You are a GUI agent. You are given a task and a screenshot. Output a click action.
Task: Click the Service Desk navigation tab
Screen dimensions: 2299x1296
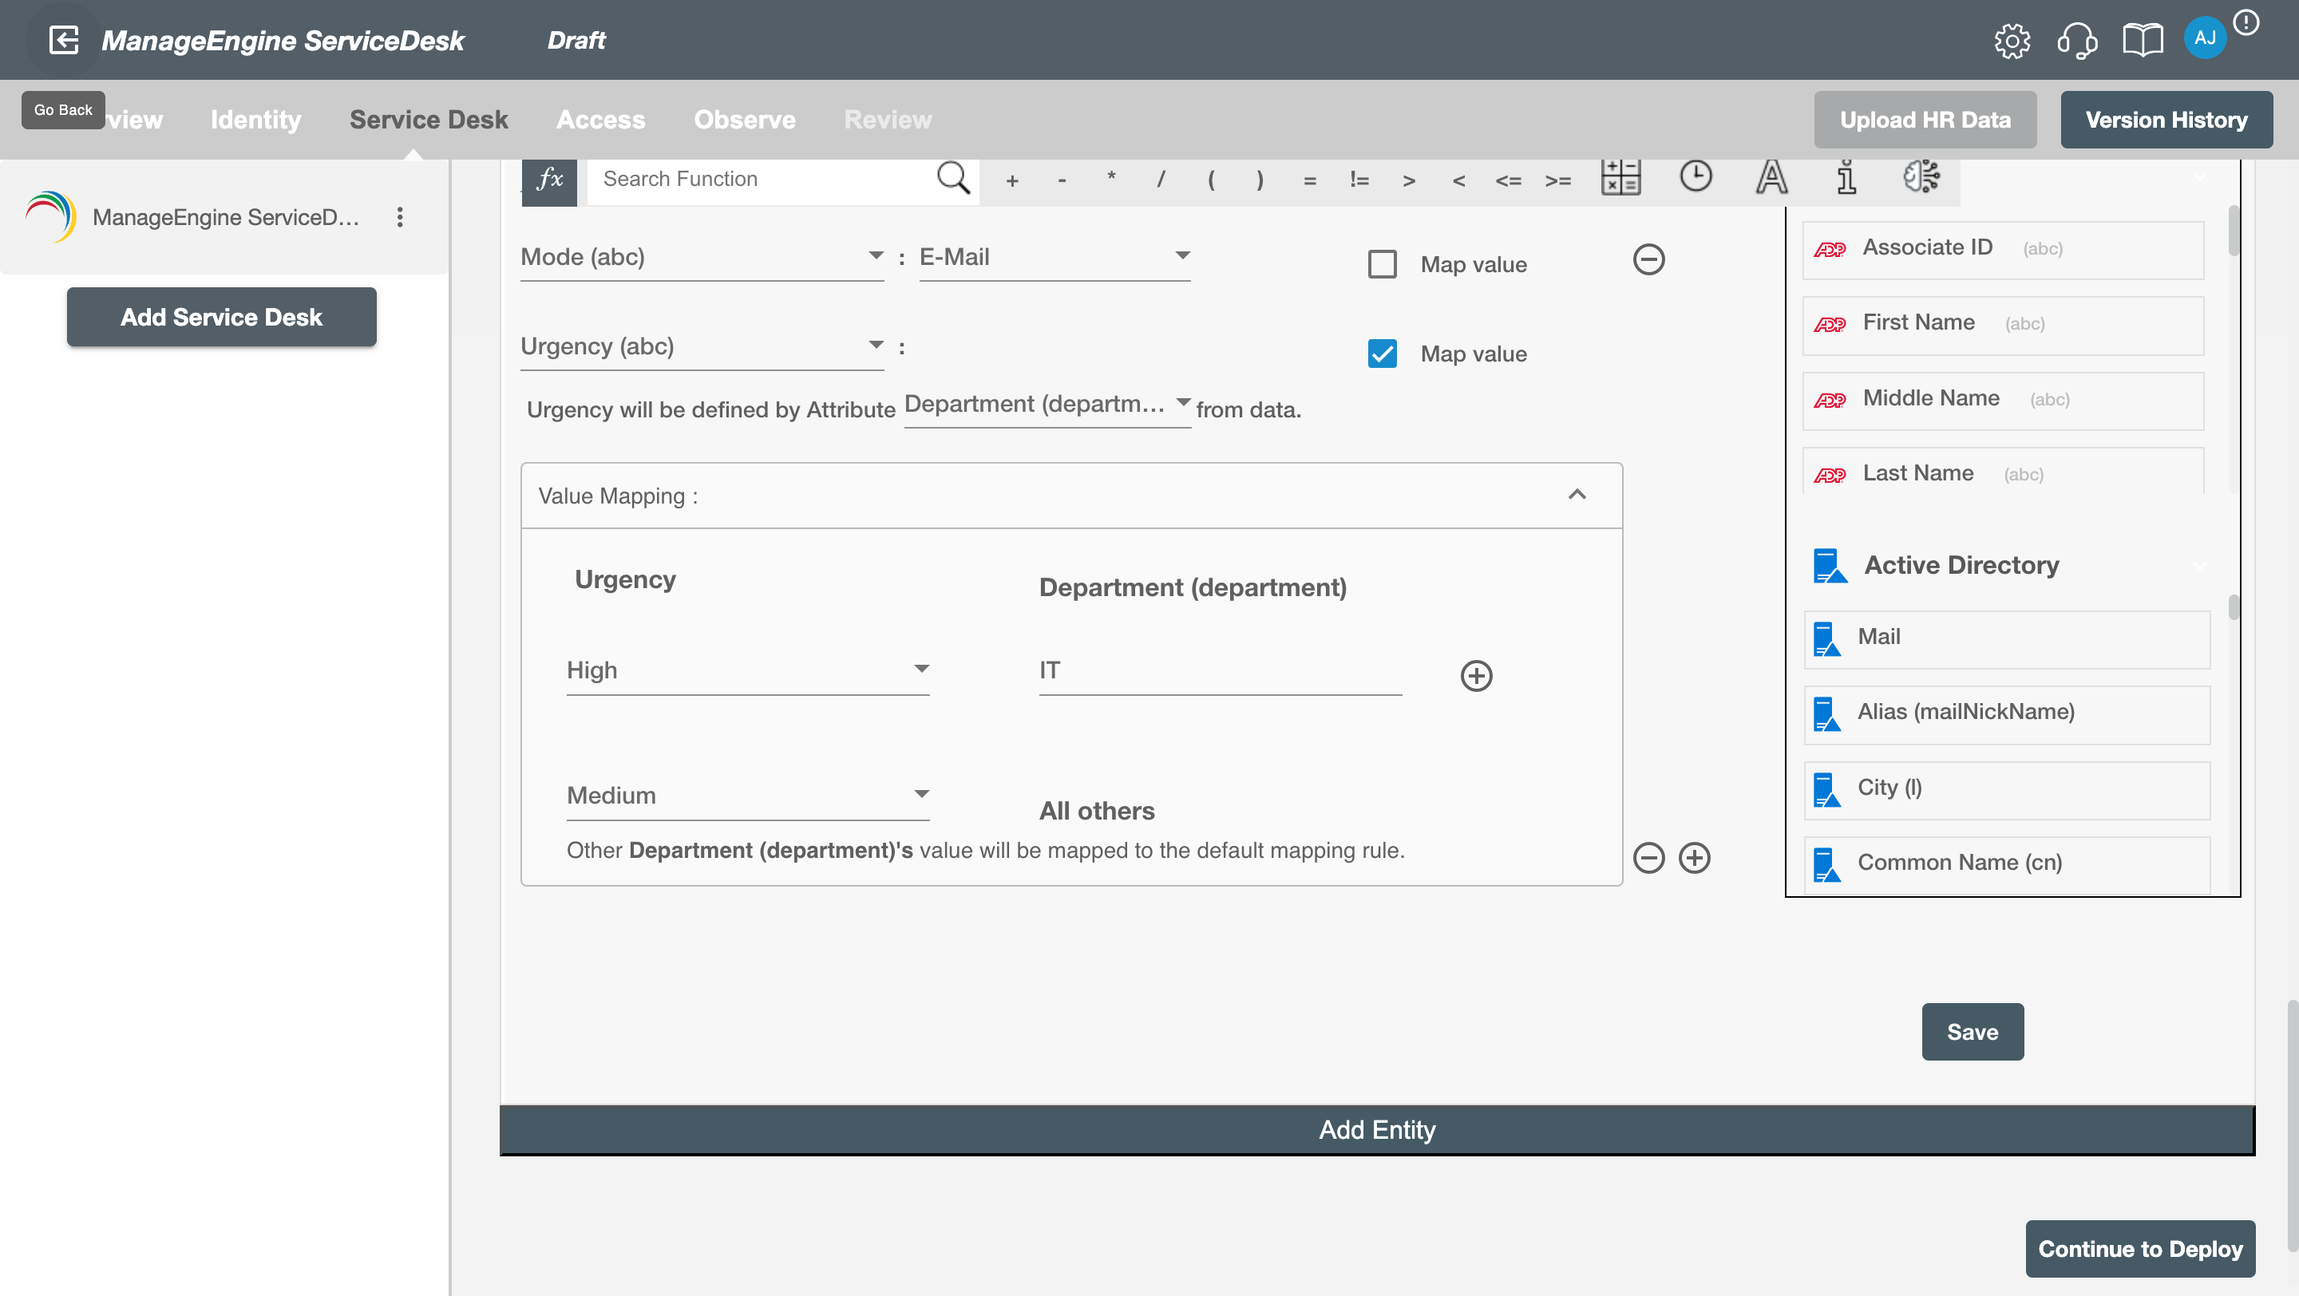(x=429, y=118)
